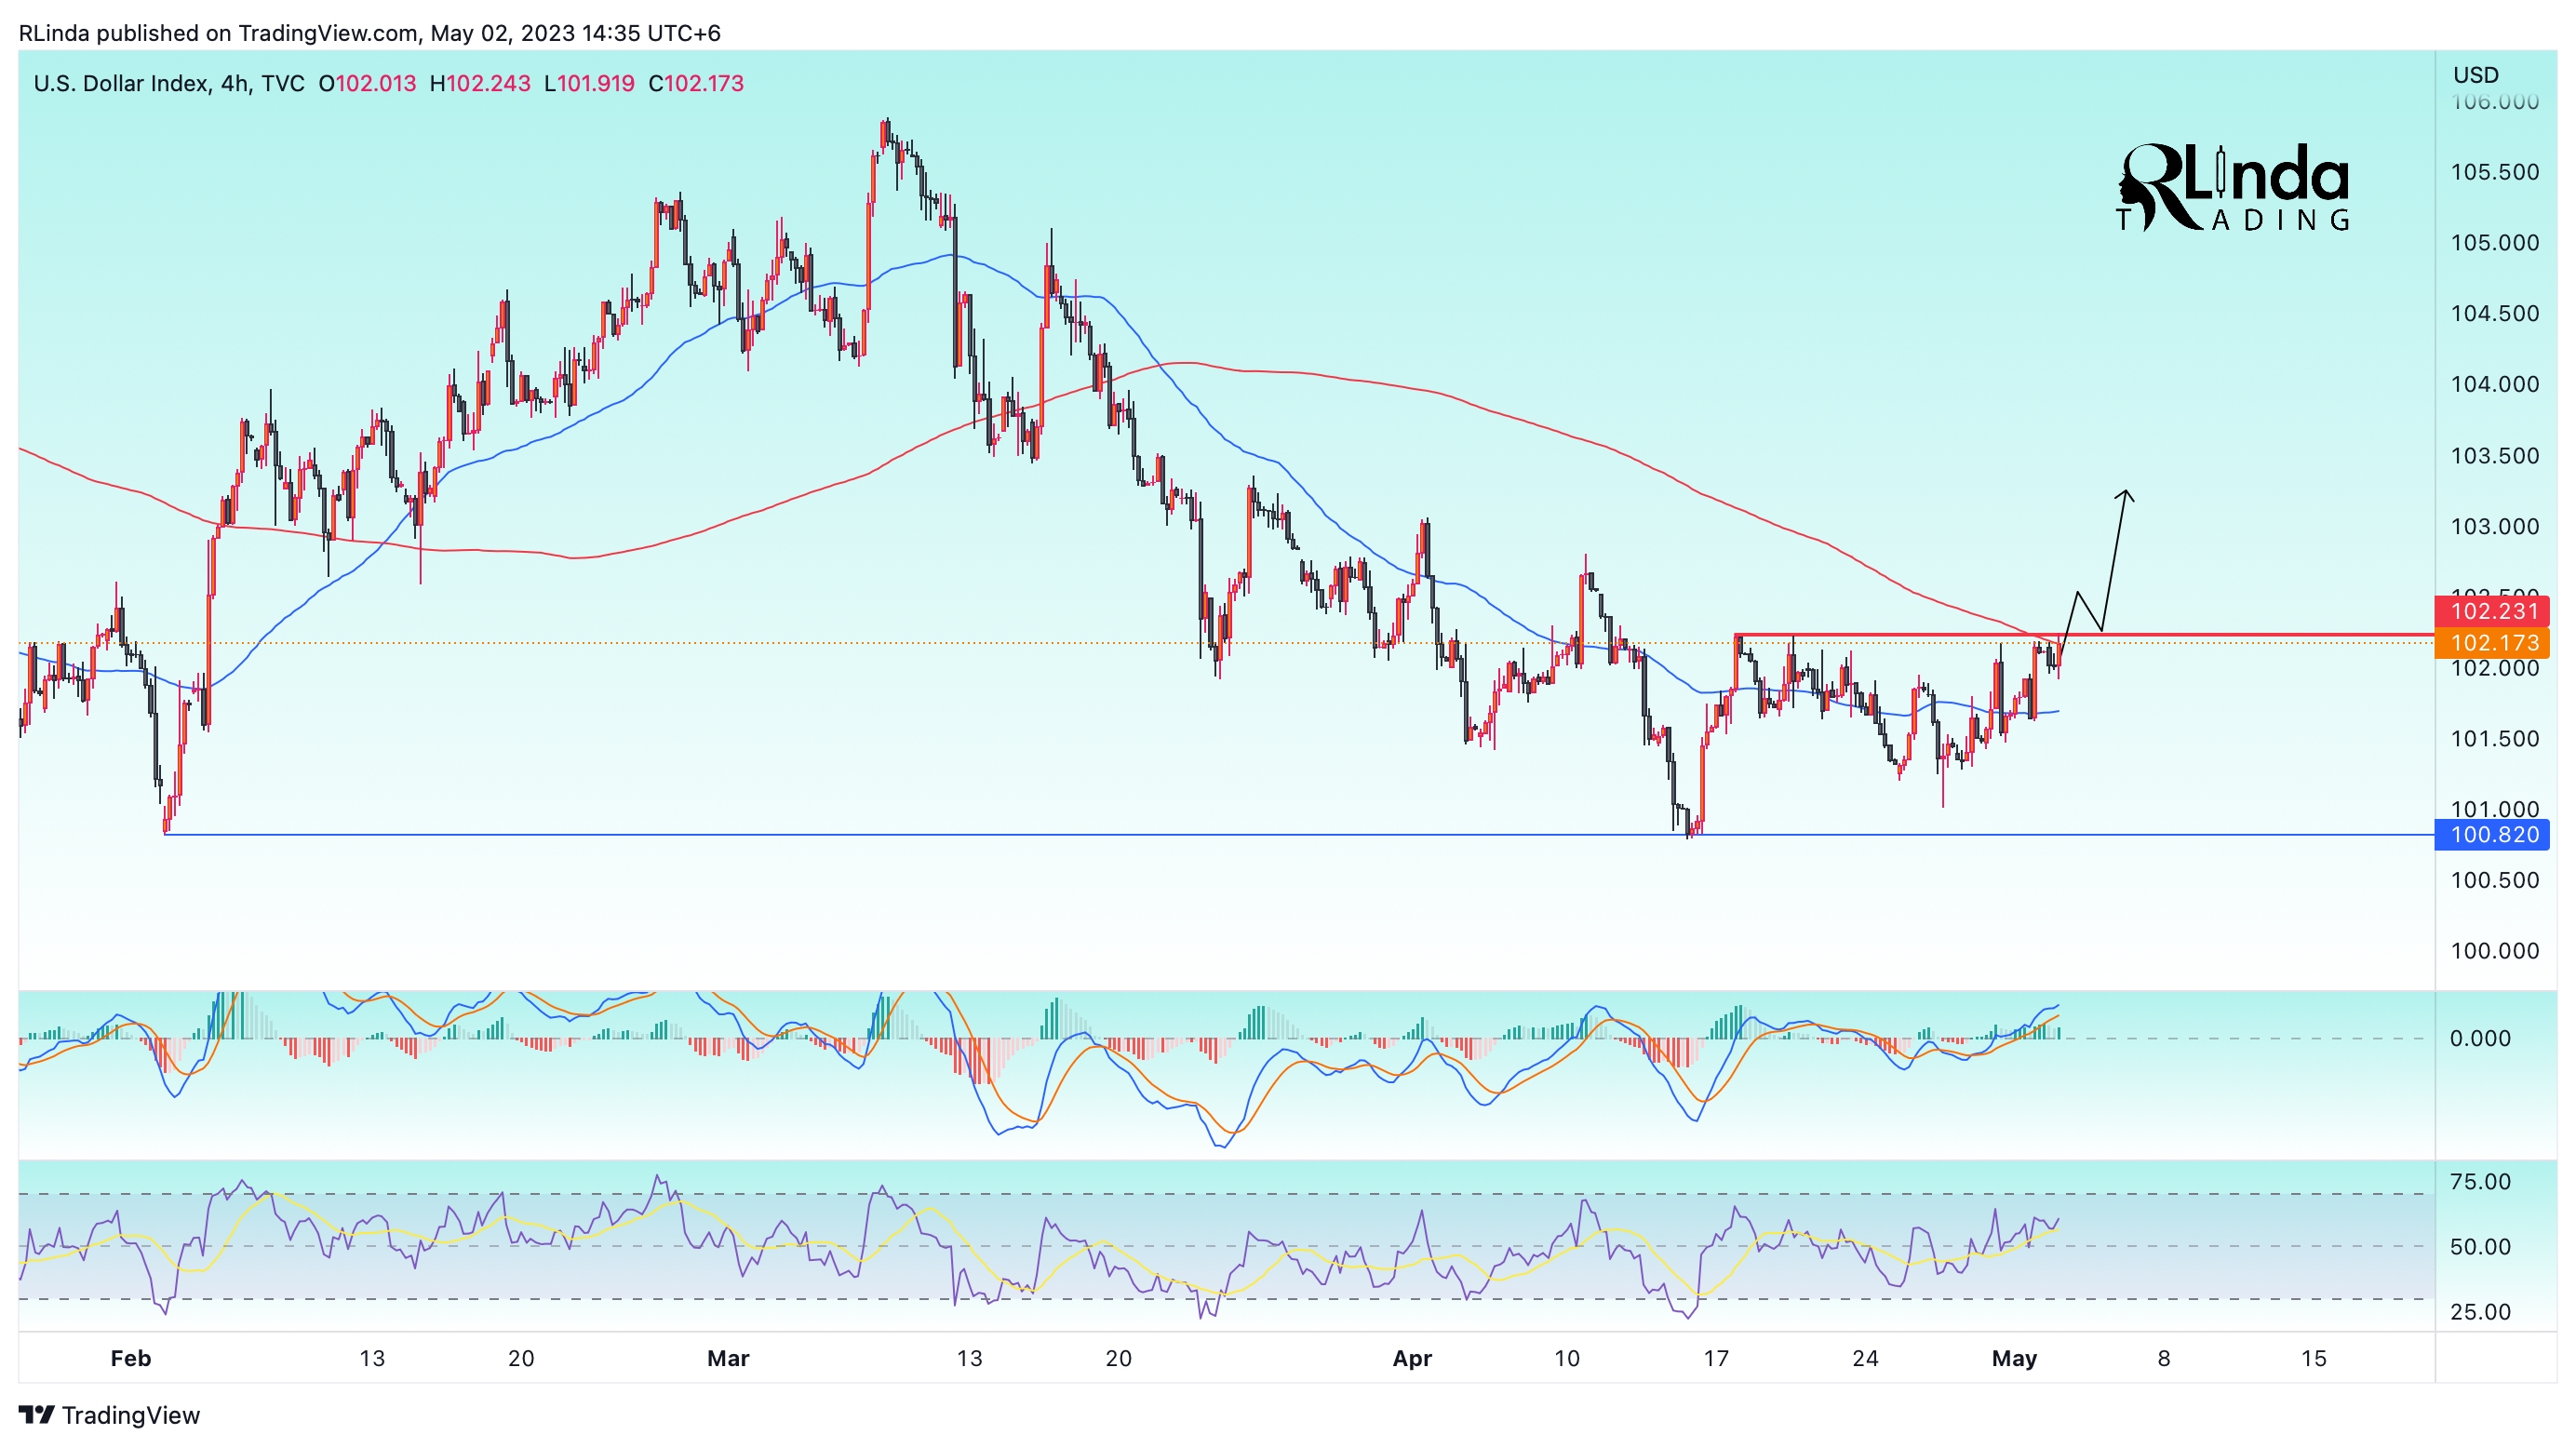Click the 10 date label on time axis
This screenshot has height=1448, width=2576.
1567,1358
